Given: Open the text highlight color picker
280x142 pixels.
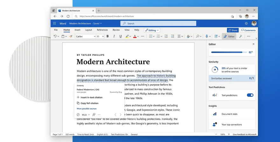Looking at the screenshot, I should click(131, 37).
